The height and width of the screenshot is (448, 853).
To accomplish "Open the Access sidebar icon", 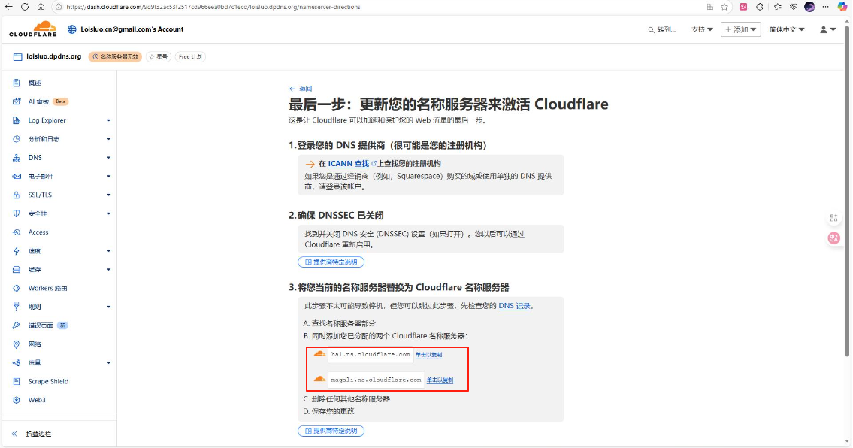I will point(17,232).
